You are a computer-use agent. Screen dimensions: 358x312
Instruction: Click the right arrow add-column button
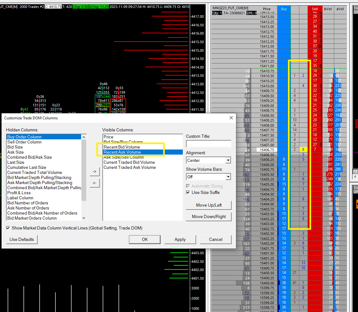(x=95, y=171)
